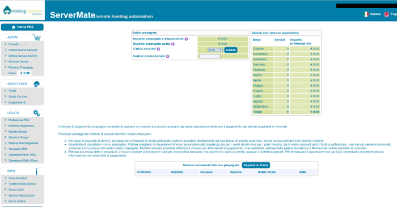Go to Home PDC
Screen dimensions: 397x207
click(x=22, y=27)
